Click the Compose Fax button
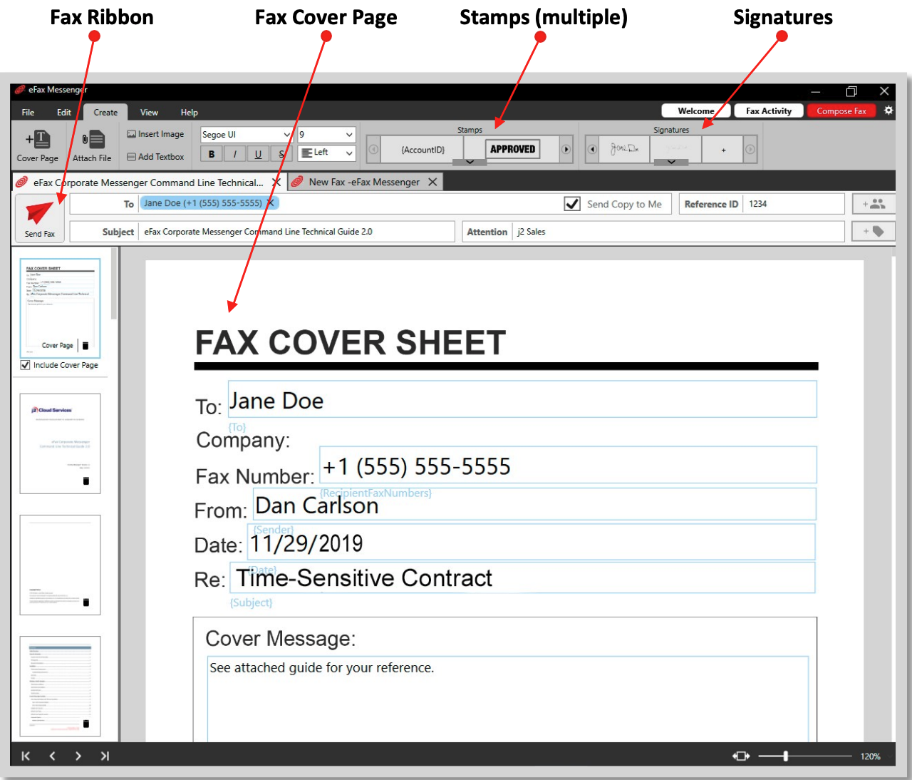This screenshot has width=912, height=780. coord(841,111)
